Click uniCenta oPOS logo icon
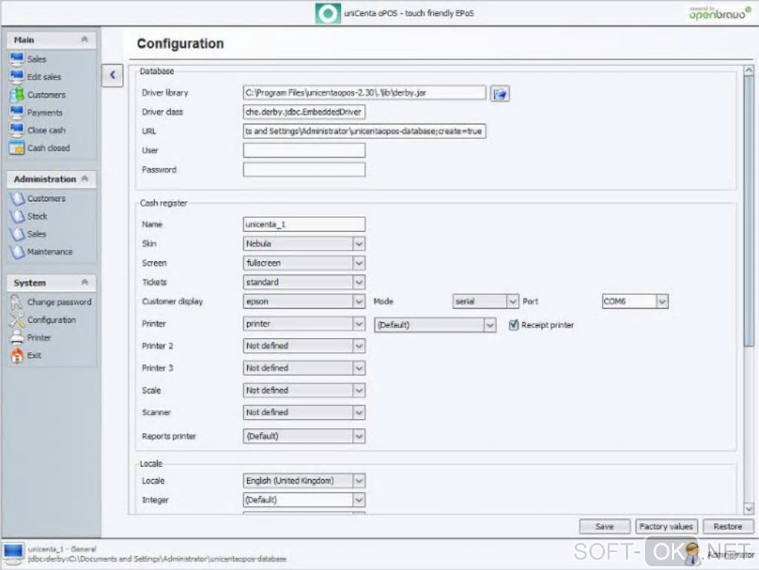 tap(327, 13)
